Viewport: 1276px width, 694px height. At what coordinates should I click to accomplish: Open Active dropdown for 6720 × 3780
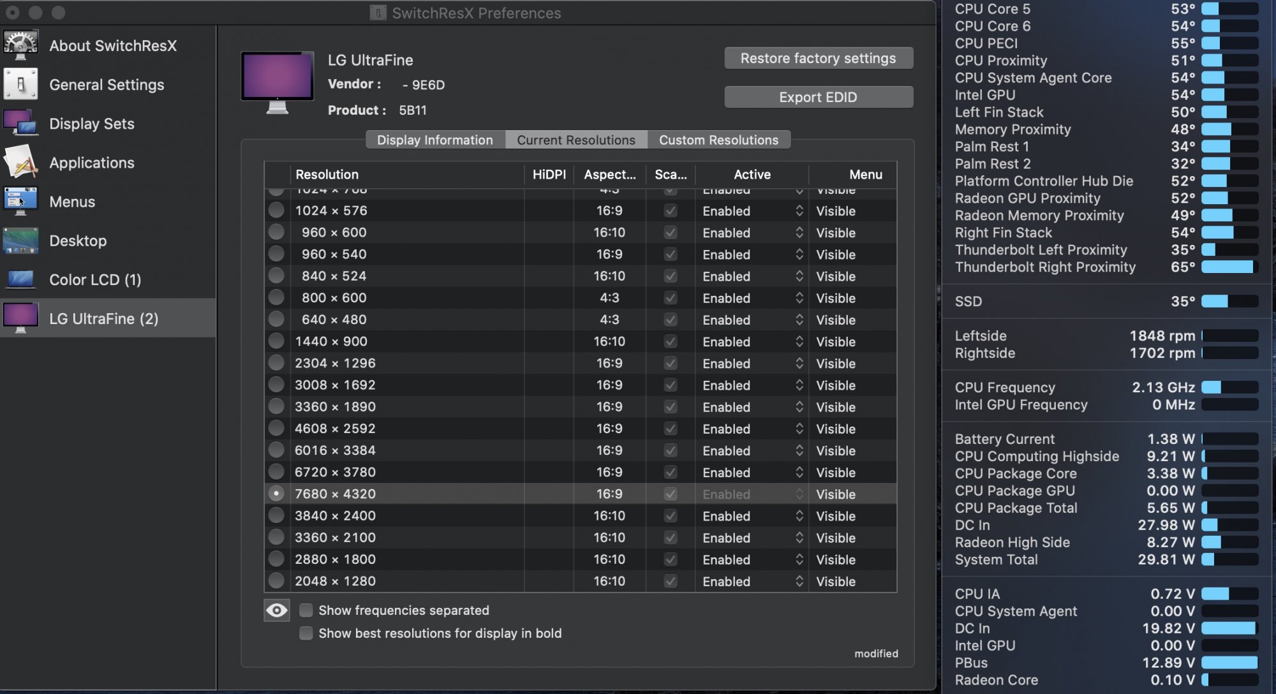pos(752,473)
